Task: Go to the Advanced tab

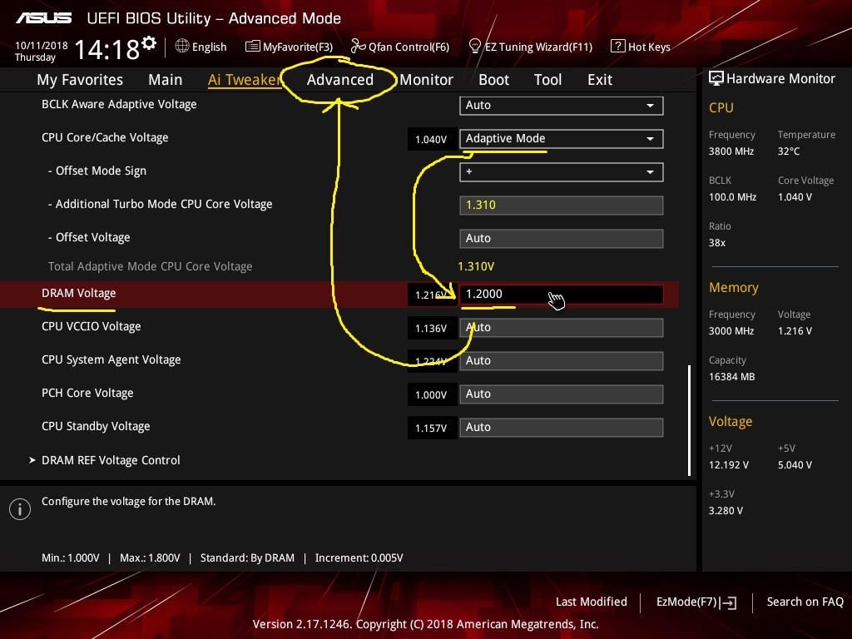Action: coord(340,80)
